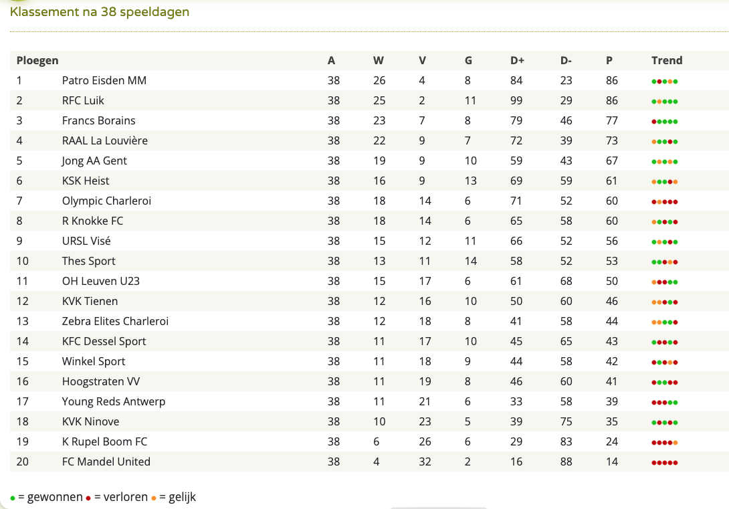Screen dimensions: 729x509
Task: Click the 'Klassement na 38 speeldagen' heading
Action: (x=100, y=11)
